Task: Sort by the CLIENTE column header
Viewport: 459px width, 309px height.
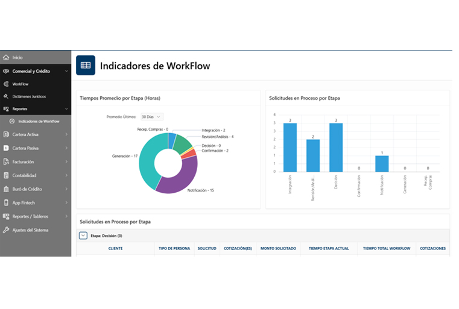Action: pyautogui.click(x=115, y=249)
